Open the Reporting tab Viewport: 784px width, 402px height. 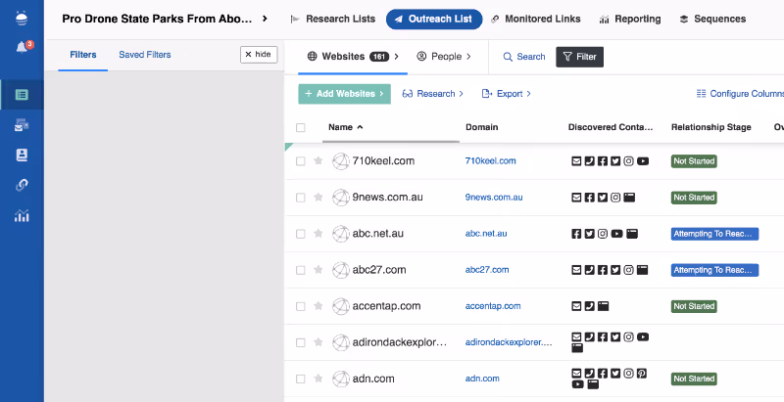[630, 19]
